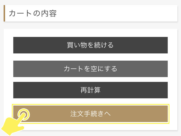Select the lighter gray clear-cart button
The height and width of the screenshot is (136, 181).
click(90, 69)
